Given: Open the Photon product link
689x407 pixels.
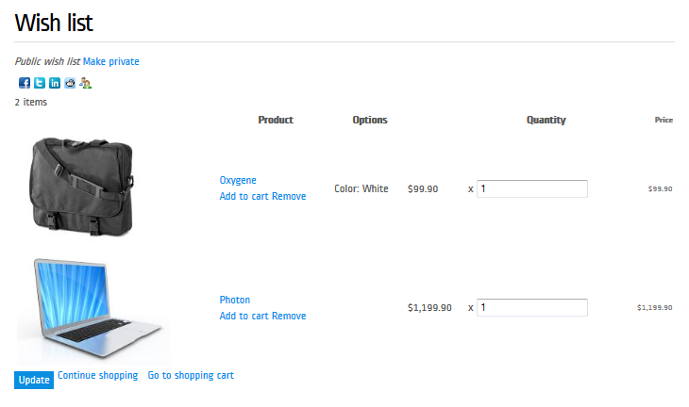Looking at the screenshot, I should (x=235, y=300).
